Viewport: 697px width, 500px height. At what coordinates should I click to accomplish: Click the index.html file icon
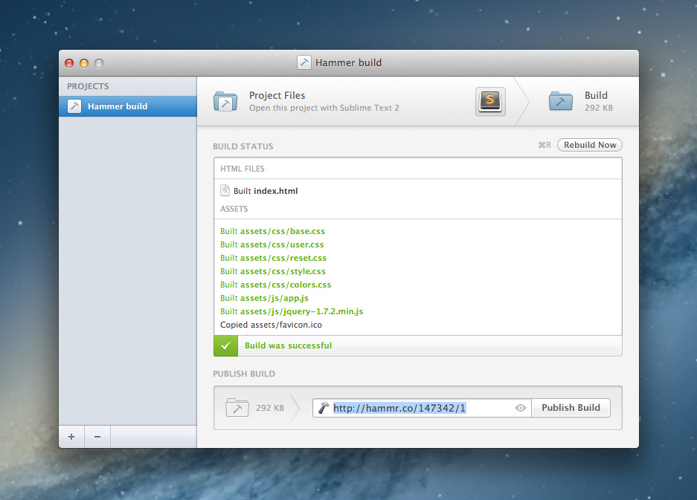coord(225,191)
